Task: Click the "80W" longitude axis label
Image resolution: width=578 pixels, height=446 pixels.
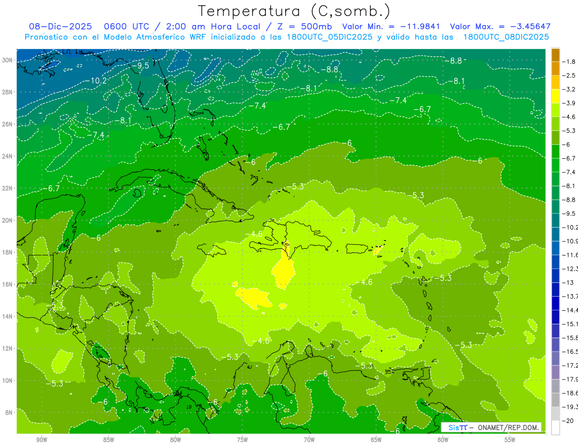Action: point(175,440)
